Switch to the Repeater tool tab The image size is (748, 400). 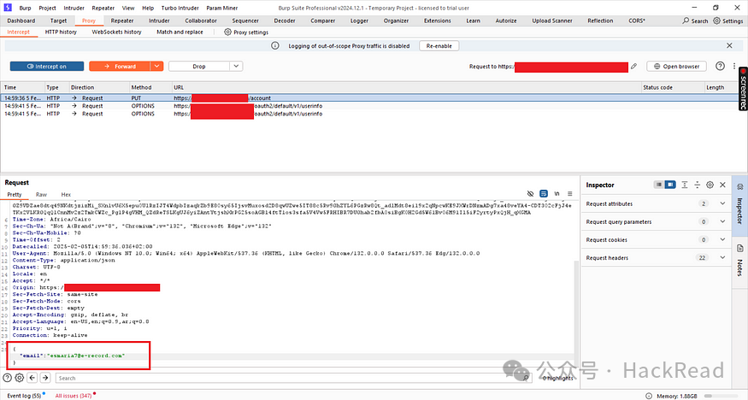click(x=122, y=21)
